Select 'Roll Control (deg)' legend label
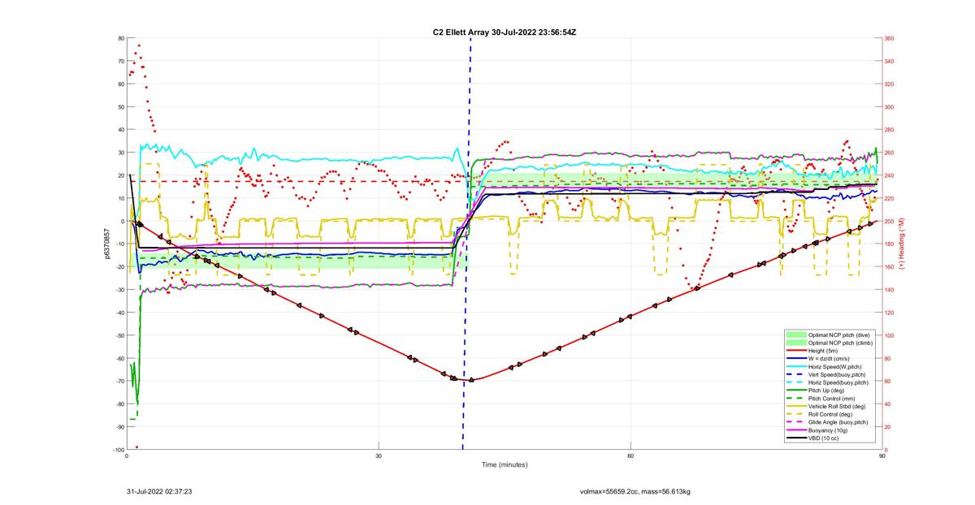Screen dimensions: 975x505 point(830,414)
